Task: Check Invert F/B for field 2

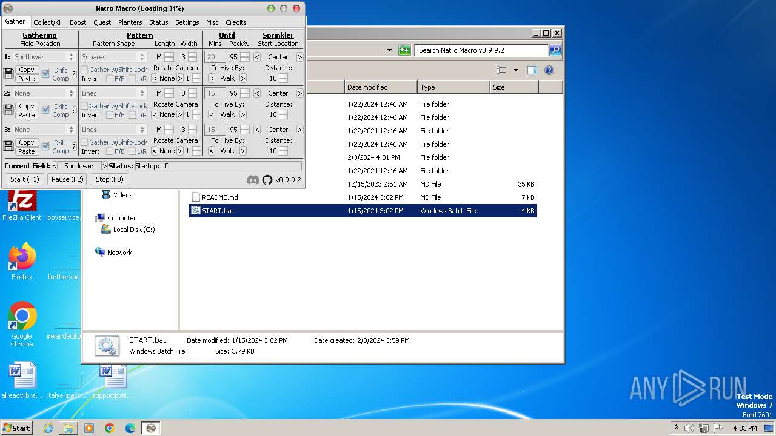Action: (x=110, y=115)
